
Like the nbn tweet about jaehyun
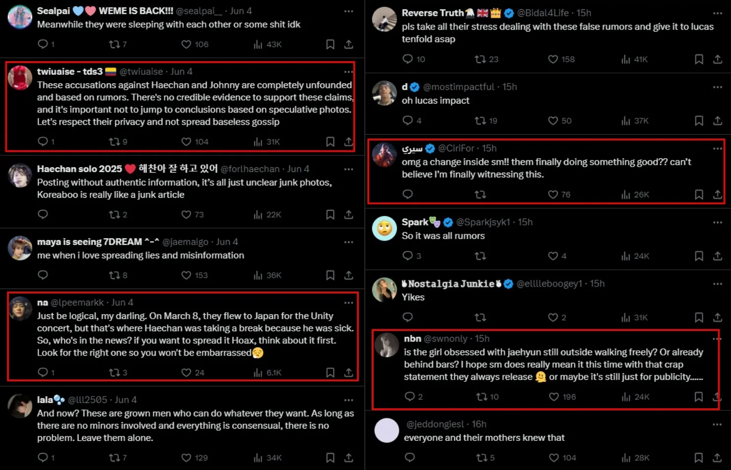[x=554, y=397]
